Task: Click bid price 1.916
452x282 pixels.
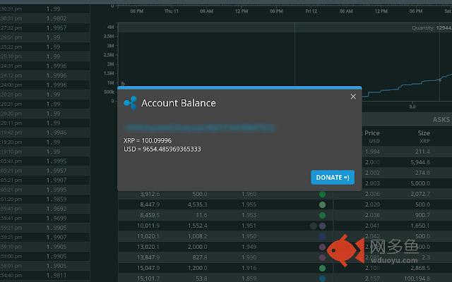Action: 249,268
